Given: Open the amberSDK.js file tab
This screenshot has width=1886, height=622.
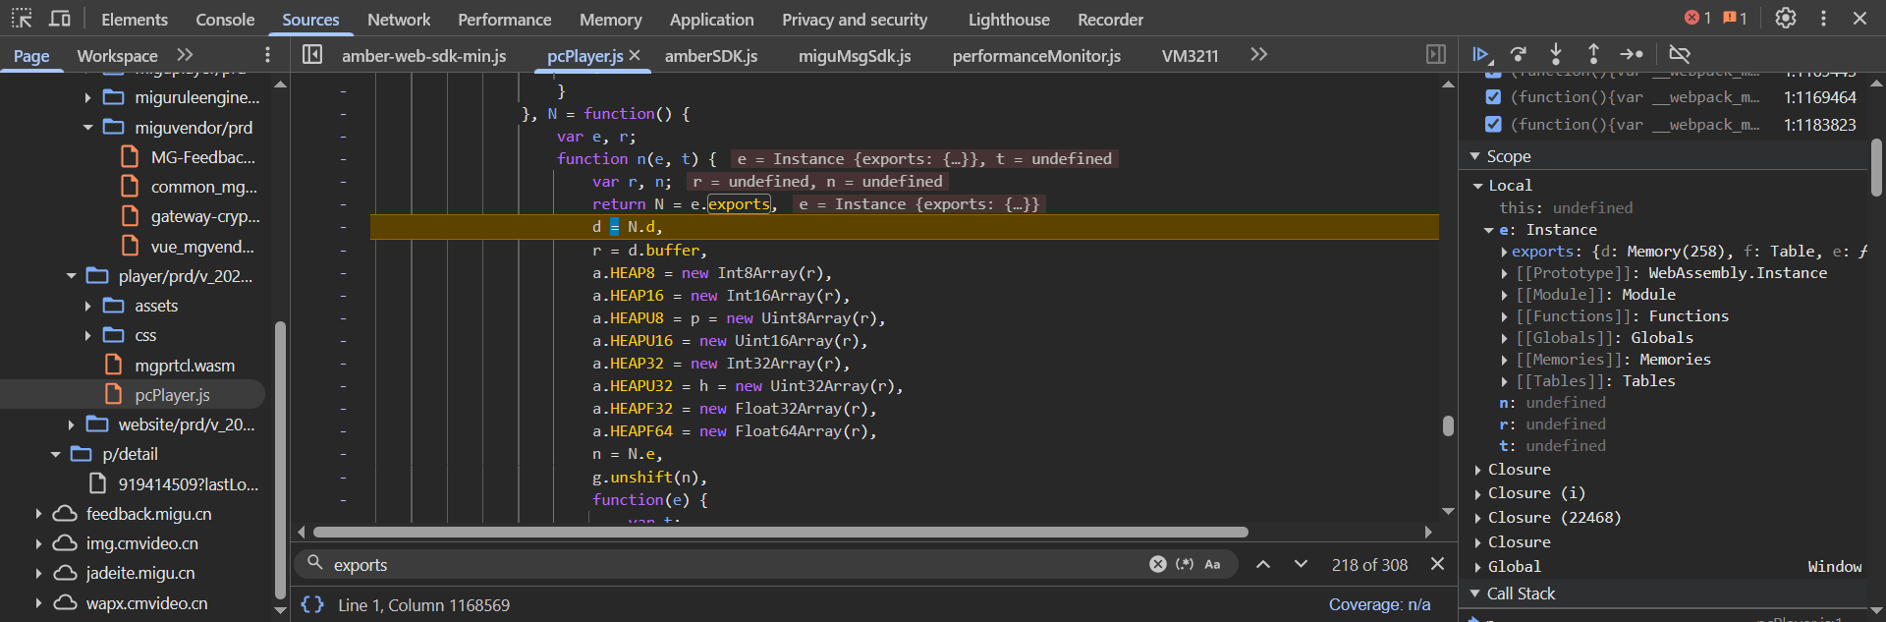Looking at the screenshot, I should pos(711,56).
